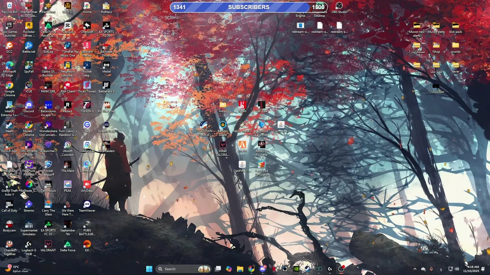Open File Explorer from the taskbar
The width and height of the screenshot is (490, 275).
pos(240,269)
